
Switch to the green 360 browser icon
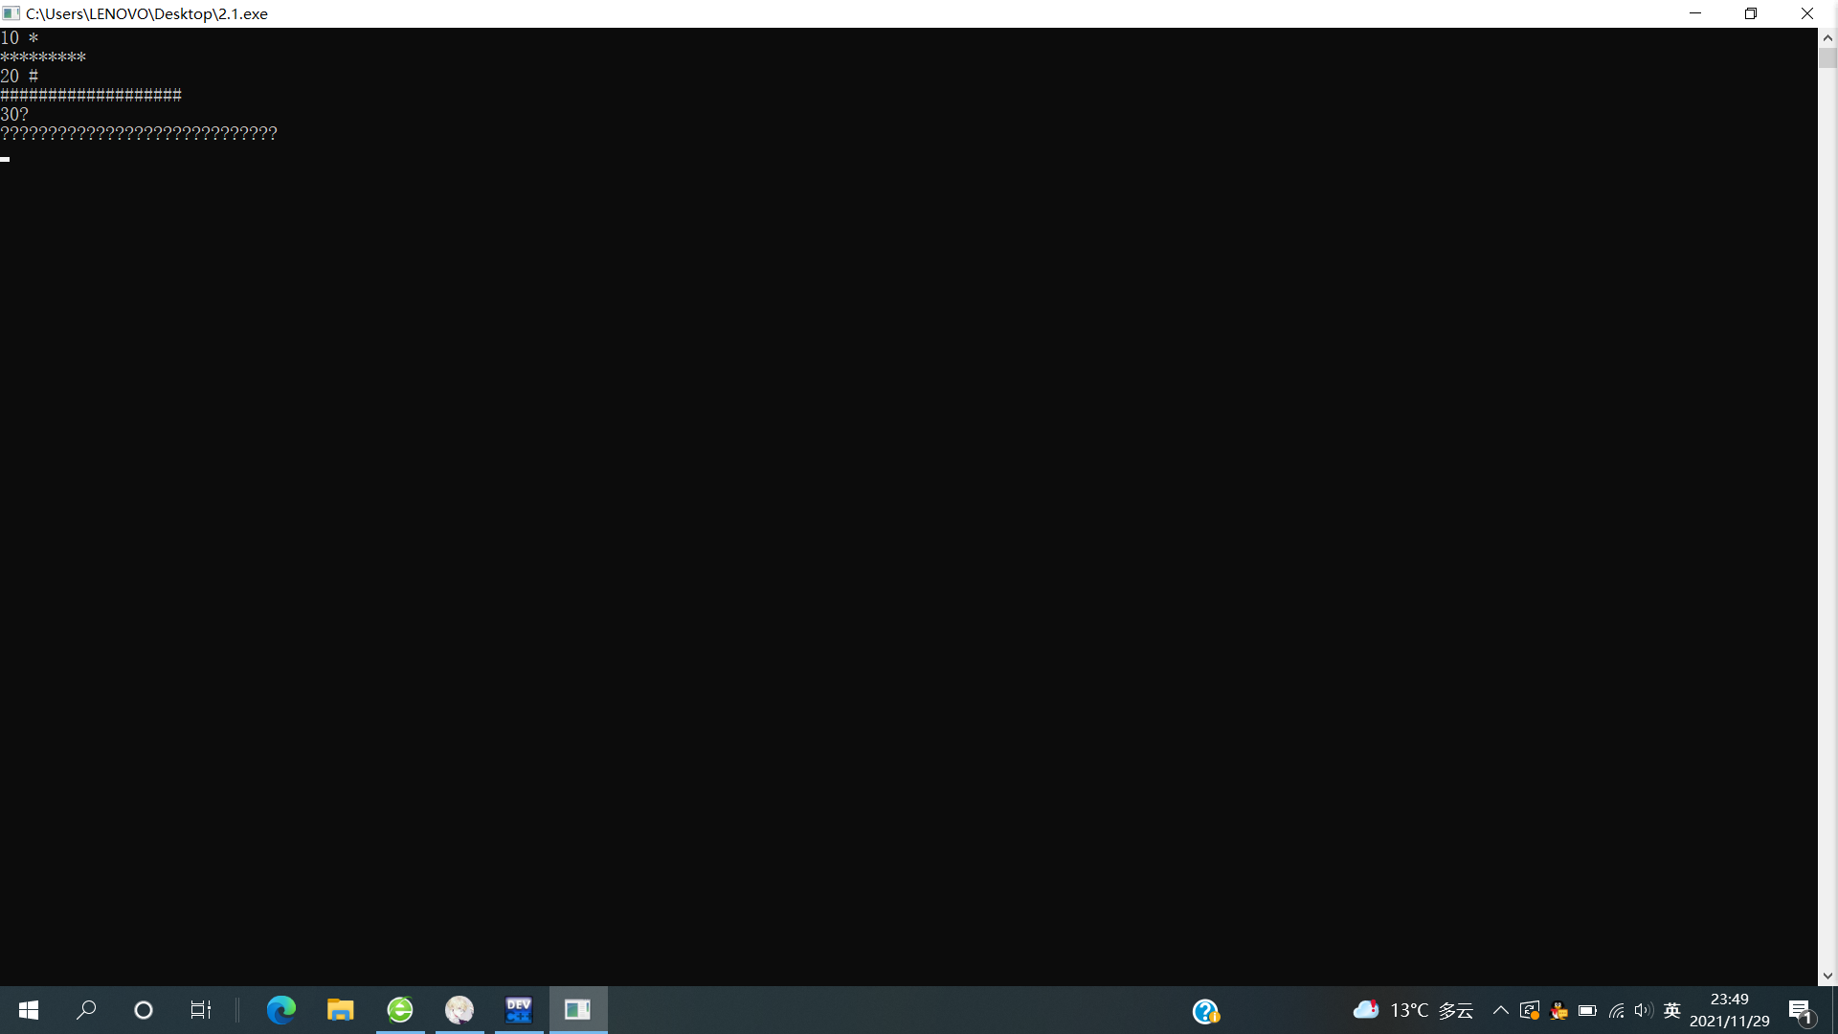[400, 1010]
